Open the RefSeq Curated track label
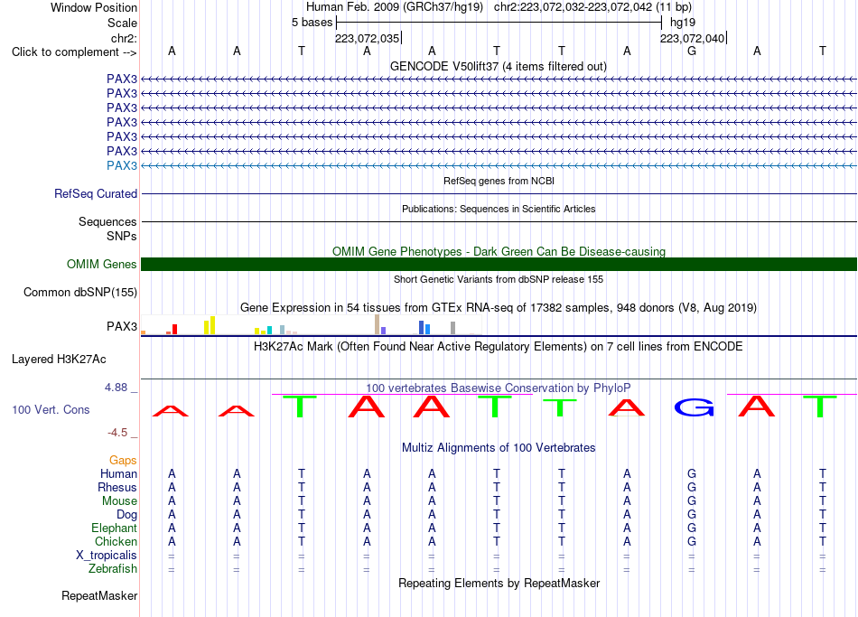The width and height of the screenshot is (858, 617). tap(96, 194)
